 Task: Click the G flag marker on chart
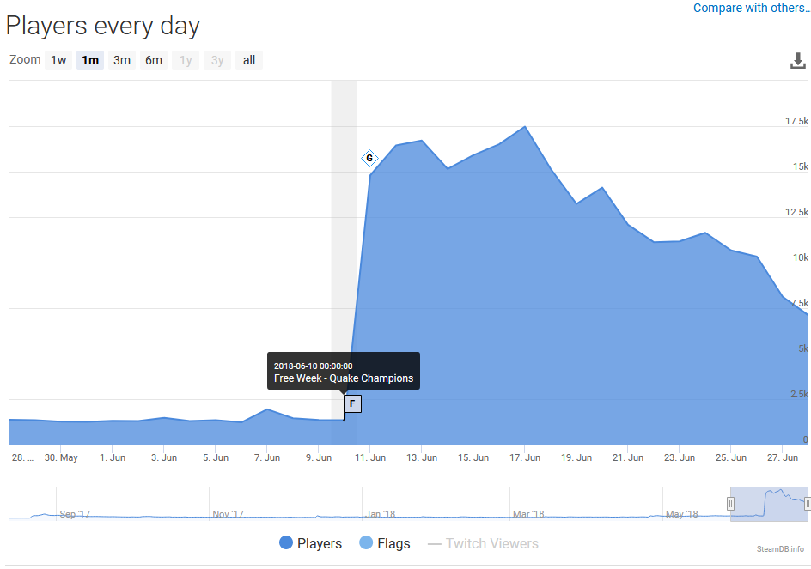369,158
